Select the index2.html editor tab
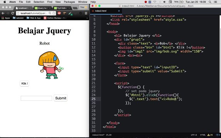 coord(106,11)
